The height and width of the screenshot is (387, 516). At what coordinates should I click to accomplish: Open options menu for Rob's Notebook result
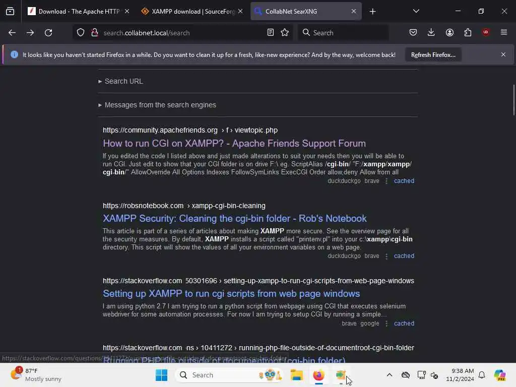(x=386, y=256)
